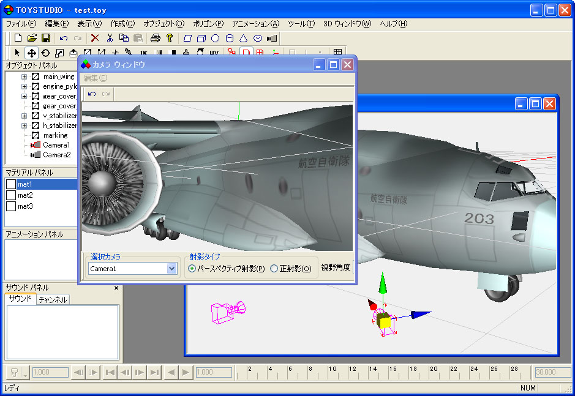575x396 pixels.
Task: Select the marking object in the tree
Action: [x=55, y=135]
